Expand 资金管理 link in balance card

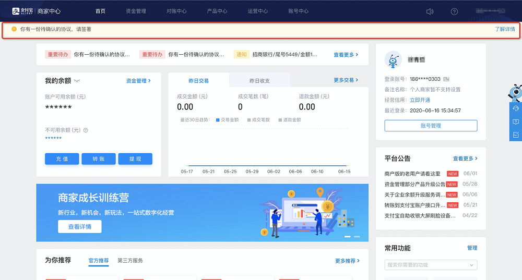tap(138, 81)
